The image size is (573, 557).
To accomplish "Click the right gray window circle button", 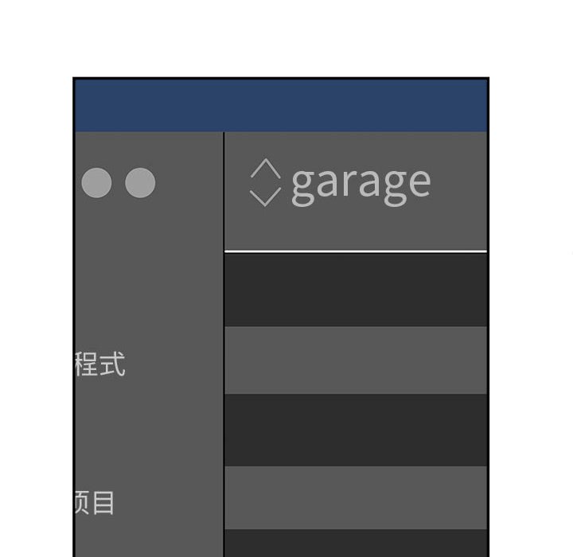I will pyautogui.click(x=140, y=183).
